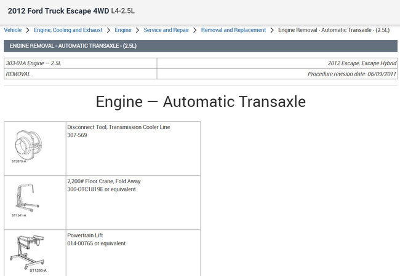Click the ENGINE REMOVAL section header bar
The image size is (400, 276).
[201, 45]
